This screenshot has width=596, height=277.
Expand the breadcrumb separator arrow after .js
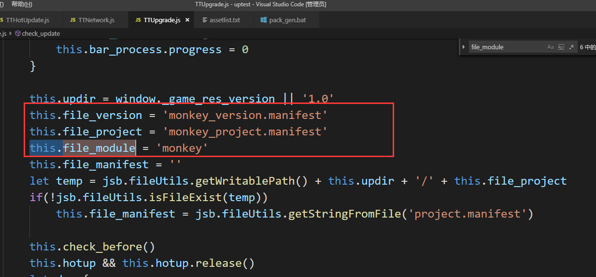(11, 34)
